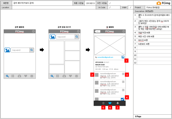This screenshot has width=172, height=119.
Task: Click description row number 7
Action: click(x=153, y=44)
